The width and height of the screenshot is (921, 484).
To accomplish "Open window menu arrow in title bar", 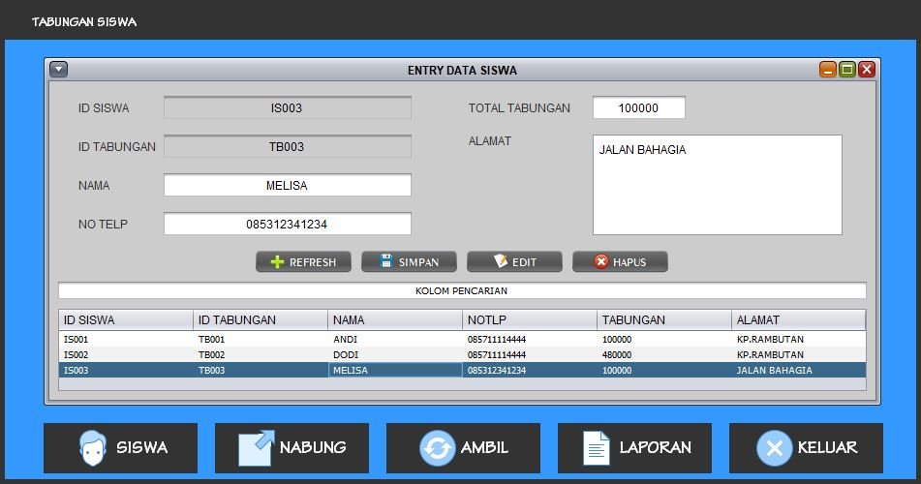I will pos(58,70).
